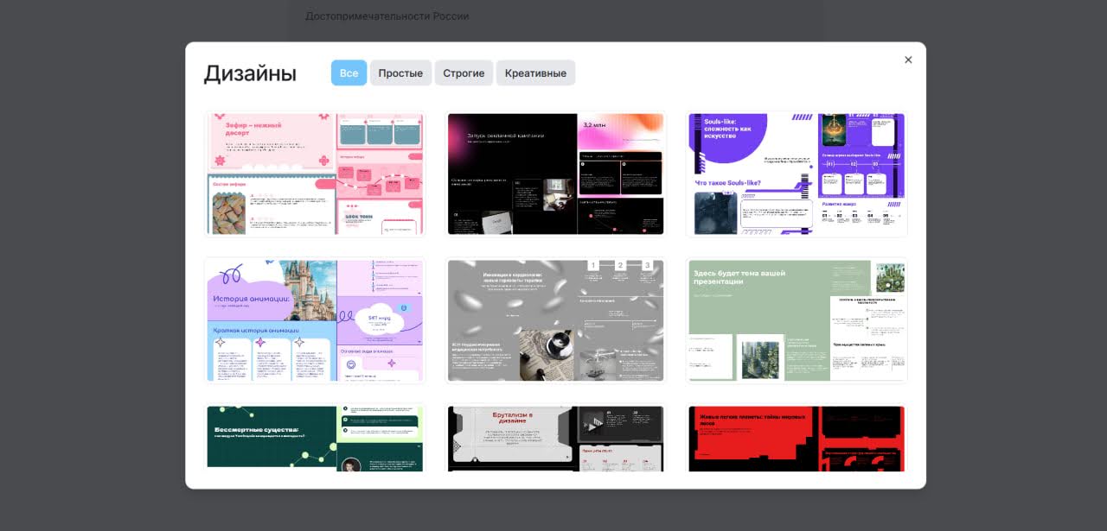Click the Достопримечательности России text behind the dialog

[387, 16]
